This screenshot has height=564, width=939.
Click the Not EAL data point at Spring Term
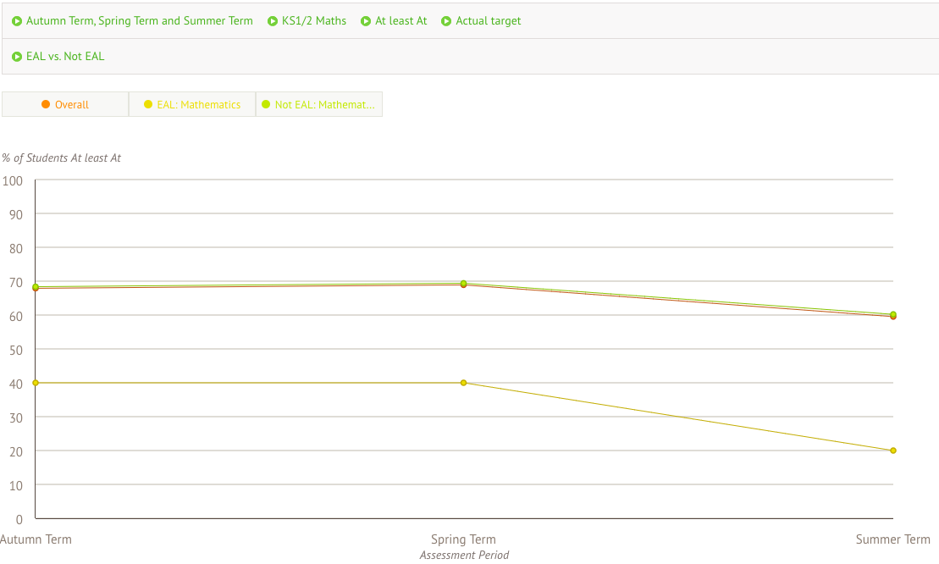pyautogui.click(x=464, y=283)
